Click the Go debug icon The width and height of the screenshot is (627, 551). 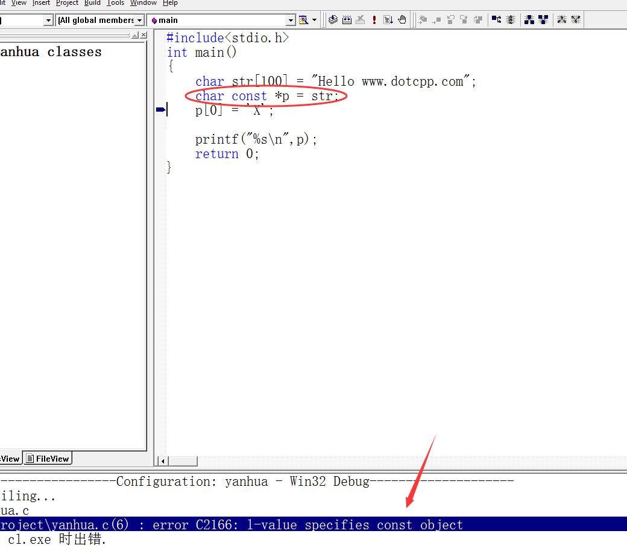pyautogui.click(x=388, y=20)
